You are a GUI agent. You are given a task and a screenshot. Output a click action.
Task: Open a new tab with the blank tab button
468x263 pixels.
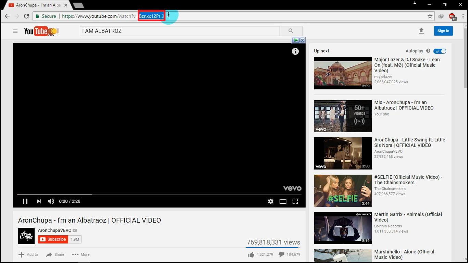click(78, 5)
